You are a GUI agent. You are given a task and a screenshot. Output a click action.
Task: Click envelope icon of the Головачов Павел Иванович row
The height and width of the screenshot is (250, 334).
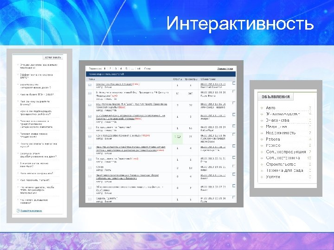pos(90,136)
